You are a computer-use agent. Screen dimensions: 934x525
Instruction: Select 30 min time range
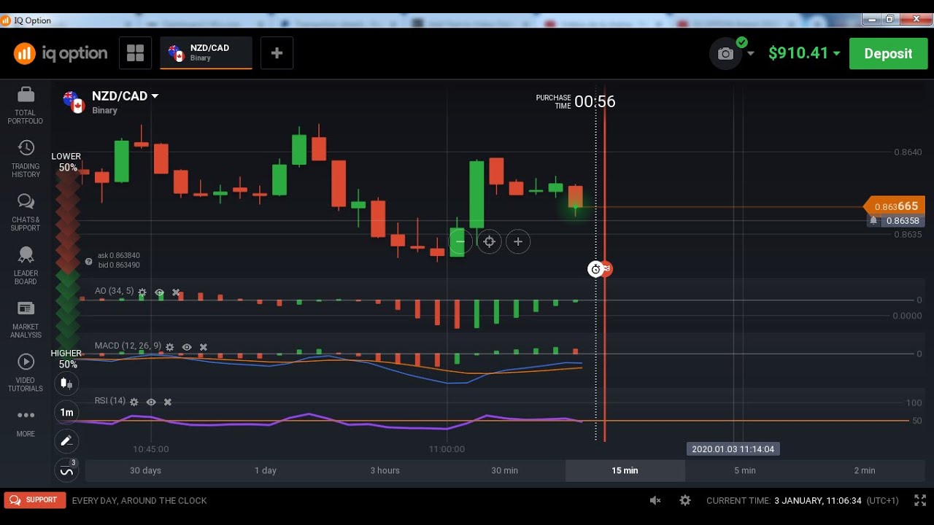tap(505, 470)
